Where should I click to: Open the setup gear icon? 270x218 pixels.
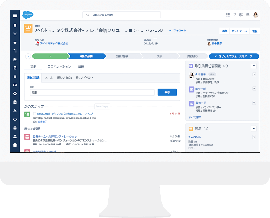(241, 15)
